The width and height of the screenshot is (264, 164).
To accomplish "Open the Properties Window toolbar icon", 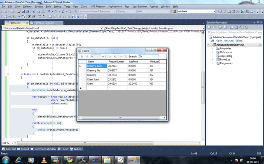I will coord(224,12).
